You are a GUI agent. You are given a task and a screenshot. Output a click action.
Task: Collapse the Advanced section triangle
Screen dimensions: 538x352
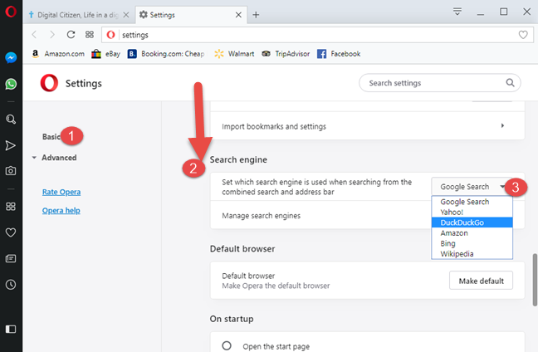coord(34,158)
